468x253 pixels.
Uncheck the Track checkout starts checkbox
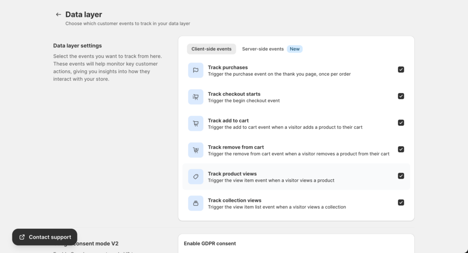pos(401,96)
